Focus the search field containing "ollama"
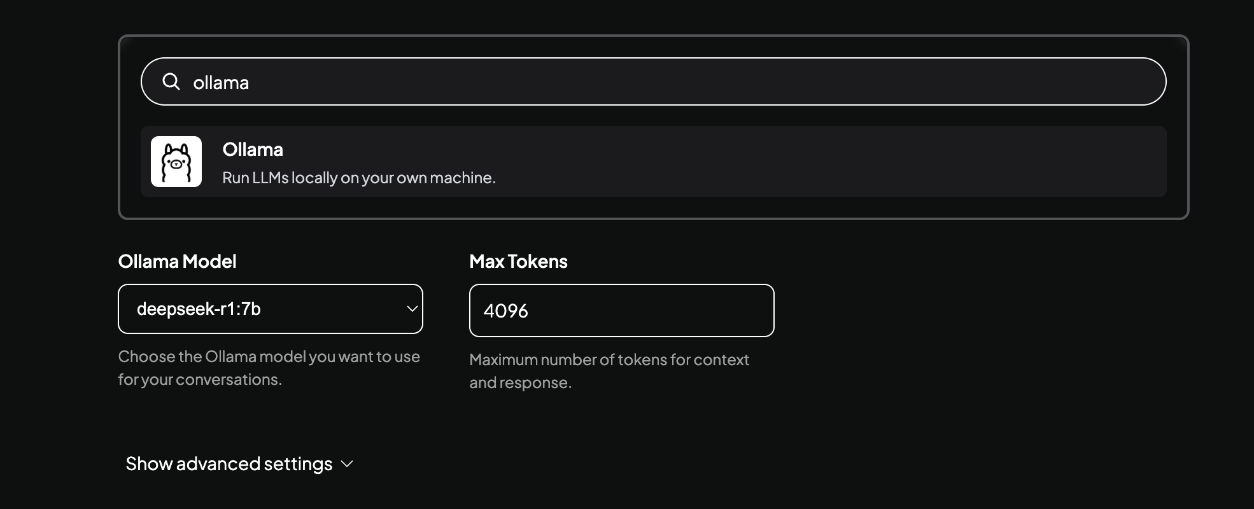The width and height of the screenshot is (1254, 509). point(653,81)
